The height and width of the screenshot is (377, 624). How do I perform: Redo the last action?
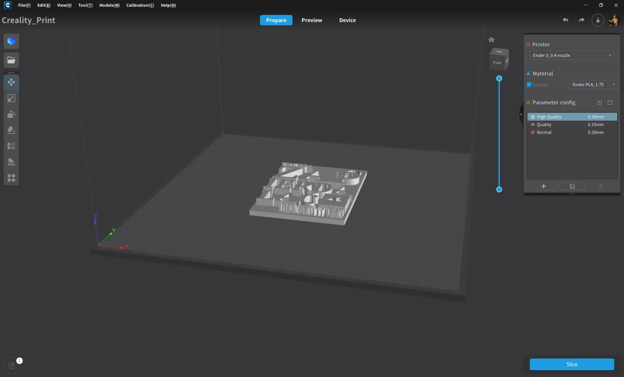(581, 20)
